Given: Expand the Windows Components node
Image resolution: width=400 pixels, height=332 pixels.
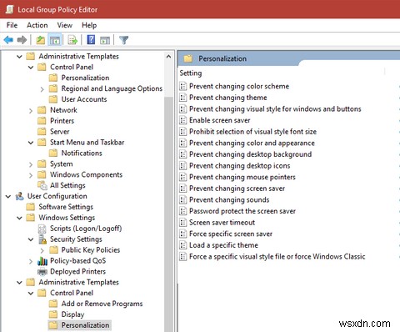Looking at the screenshot, I should click(x=31, y=175).
